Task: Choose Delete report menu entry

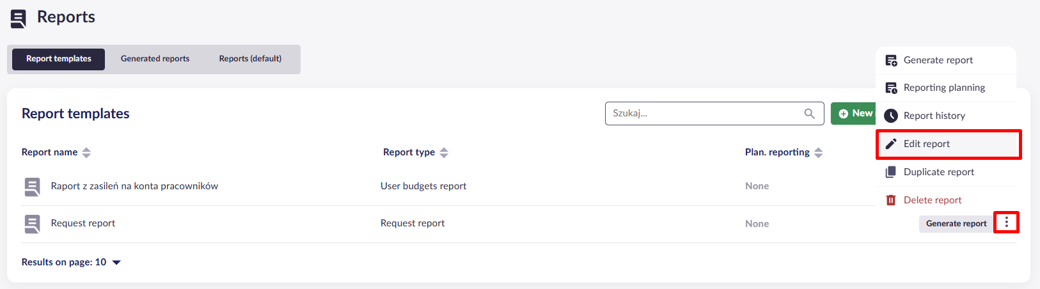Action: tap(946, 200)
